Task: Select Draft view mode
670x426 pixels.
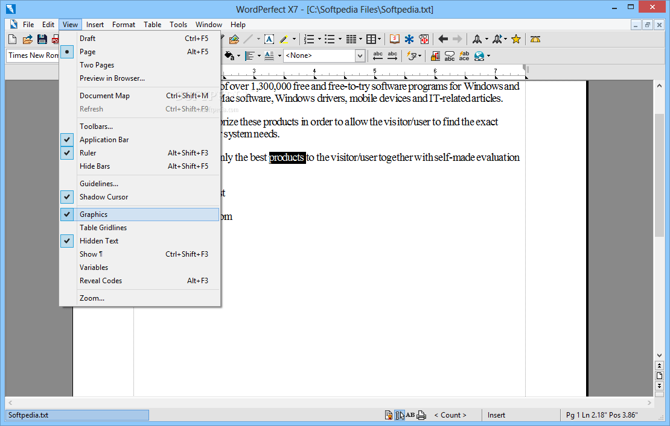Action: [88, 39]
